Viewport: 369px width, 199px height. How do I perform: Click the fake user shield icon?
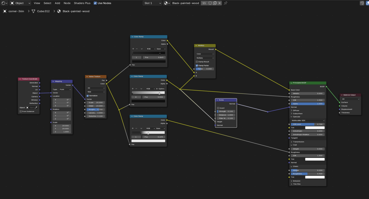point(210,3)
